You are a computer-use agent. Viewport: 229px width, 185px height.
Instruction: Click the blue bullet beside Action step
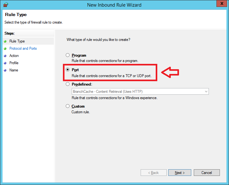pyautogui.click(x=5, y=56)
